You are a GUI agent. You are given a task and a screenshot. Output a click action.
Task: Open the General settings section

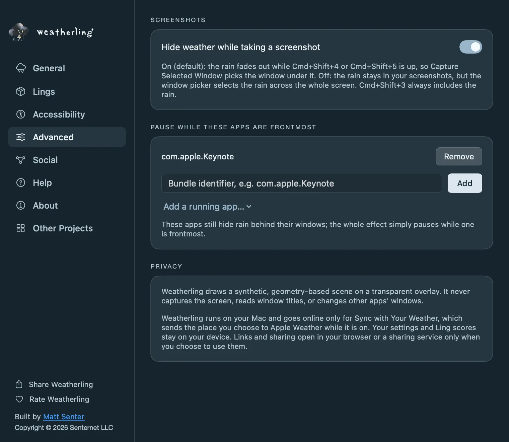67,68
